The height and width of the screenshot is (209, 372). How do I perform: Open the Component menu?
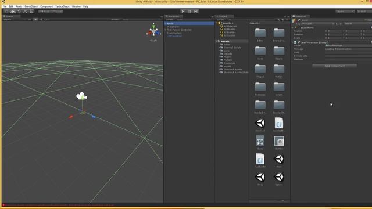click(46, 6)
